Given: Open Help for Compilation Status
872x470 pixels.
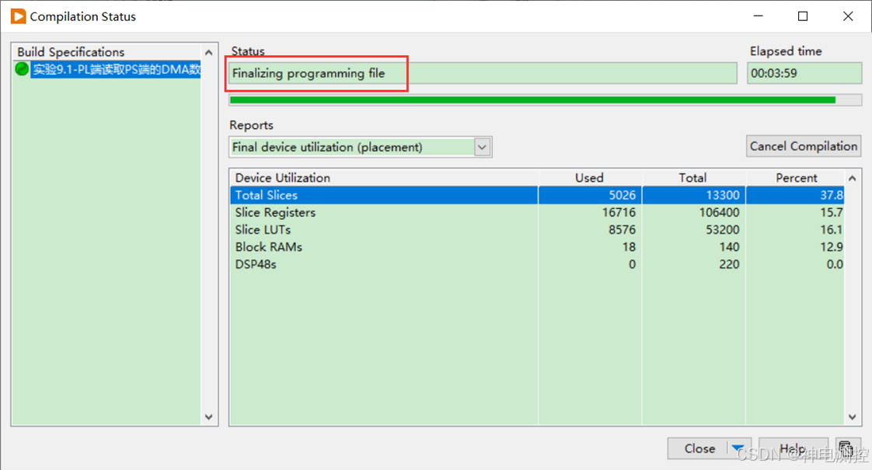Looking at the screenshot, I should (x=793, y=448).
